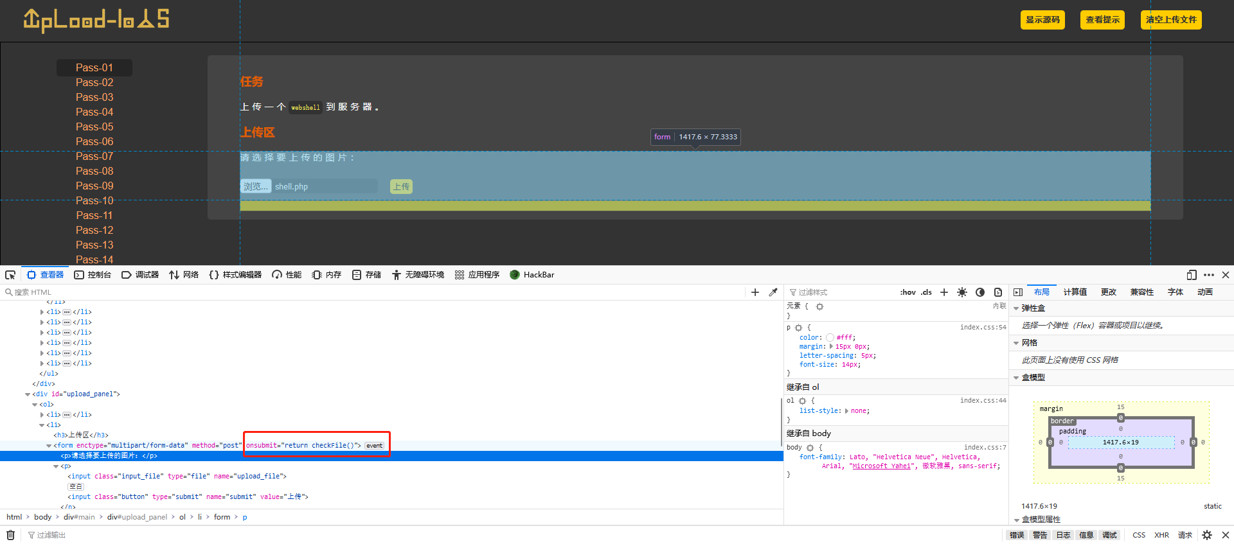Open the 存储 storage tab
The width and height of the screenshot is (1234, 544).
point(366,275)
